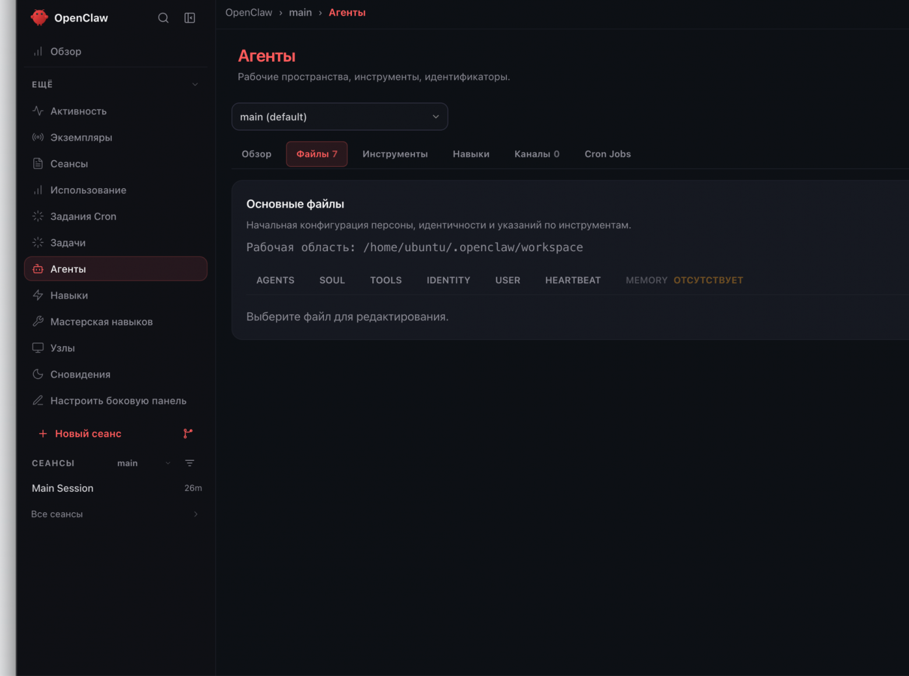This screenshot has height=676, width=909.
Task: Click the lightning icon beside Навыки
Action: (x=38, y=295)
